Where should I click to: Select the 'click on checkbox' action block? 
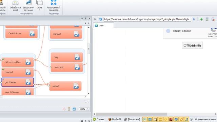click(x=18, y=62)
